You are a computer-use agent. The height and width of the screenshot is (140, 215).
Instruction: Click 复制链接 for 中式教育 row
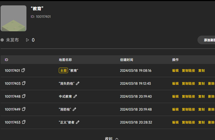[x=188, y=96]
